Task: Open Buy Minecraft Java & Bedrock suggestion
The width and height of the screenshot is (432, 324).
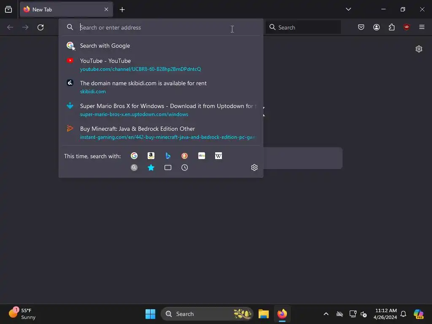Action: point(161,133)
